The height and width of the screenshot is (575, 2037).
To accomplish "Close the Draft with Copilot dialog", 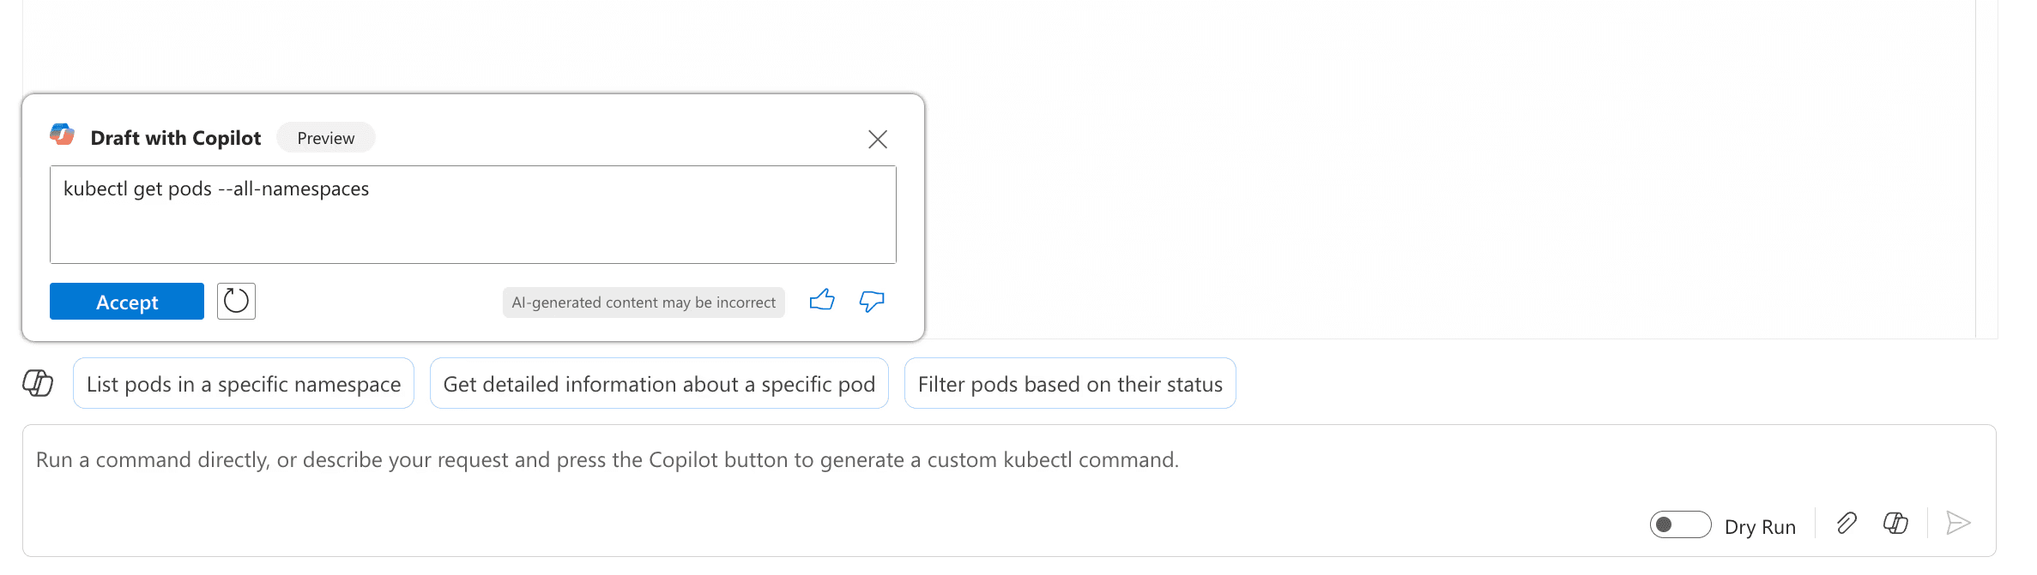I will (877, 139).
